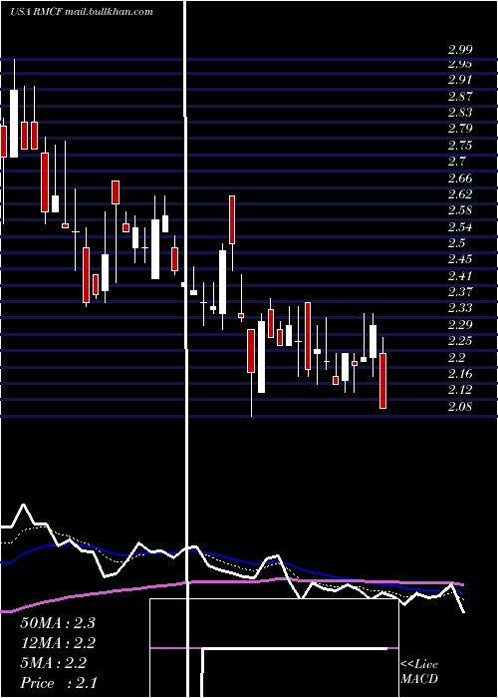Select the 2.75 price axis label
The height and width of the screenshot is (698, 498).
click(x=460, y=146)
